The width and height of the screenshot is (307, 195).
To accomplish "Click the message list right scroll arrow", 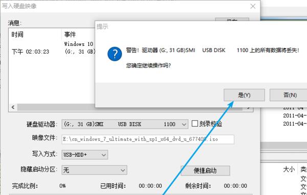I will (x=248, y=108).
